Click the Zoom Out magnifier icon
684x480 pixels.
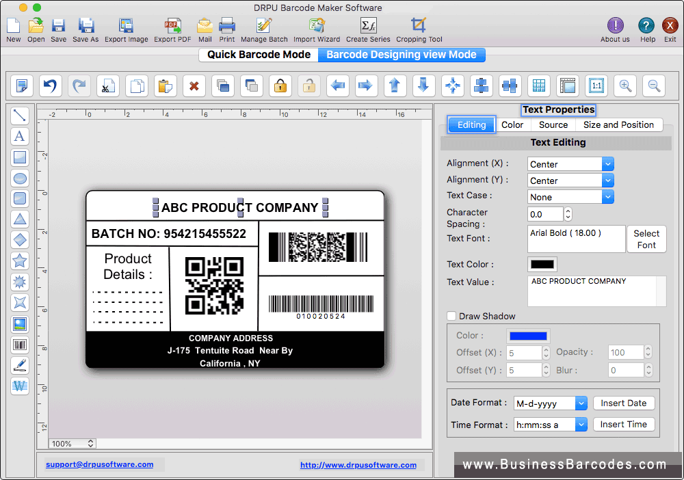(x=654, y=85)
